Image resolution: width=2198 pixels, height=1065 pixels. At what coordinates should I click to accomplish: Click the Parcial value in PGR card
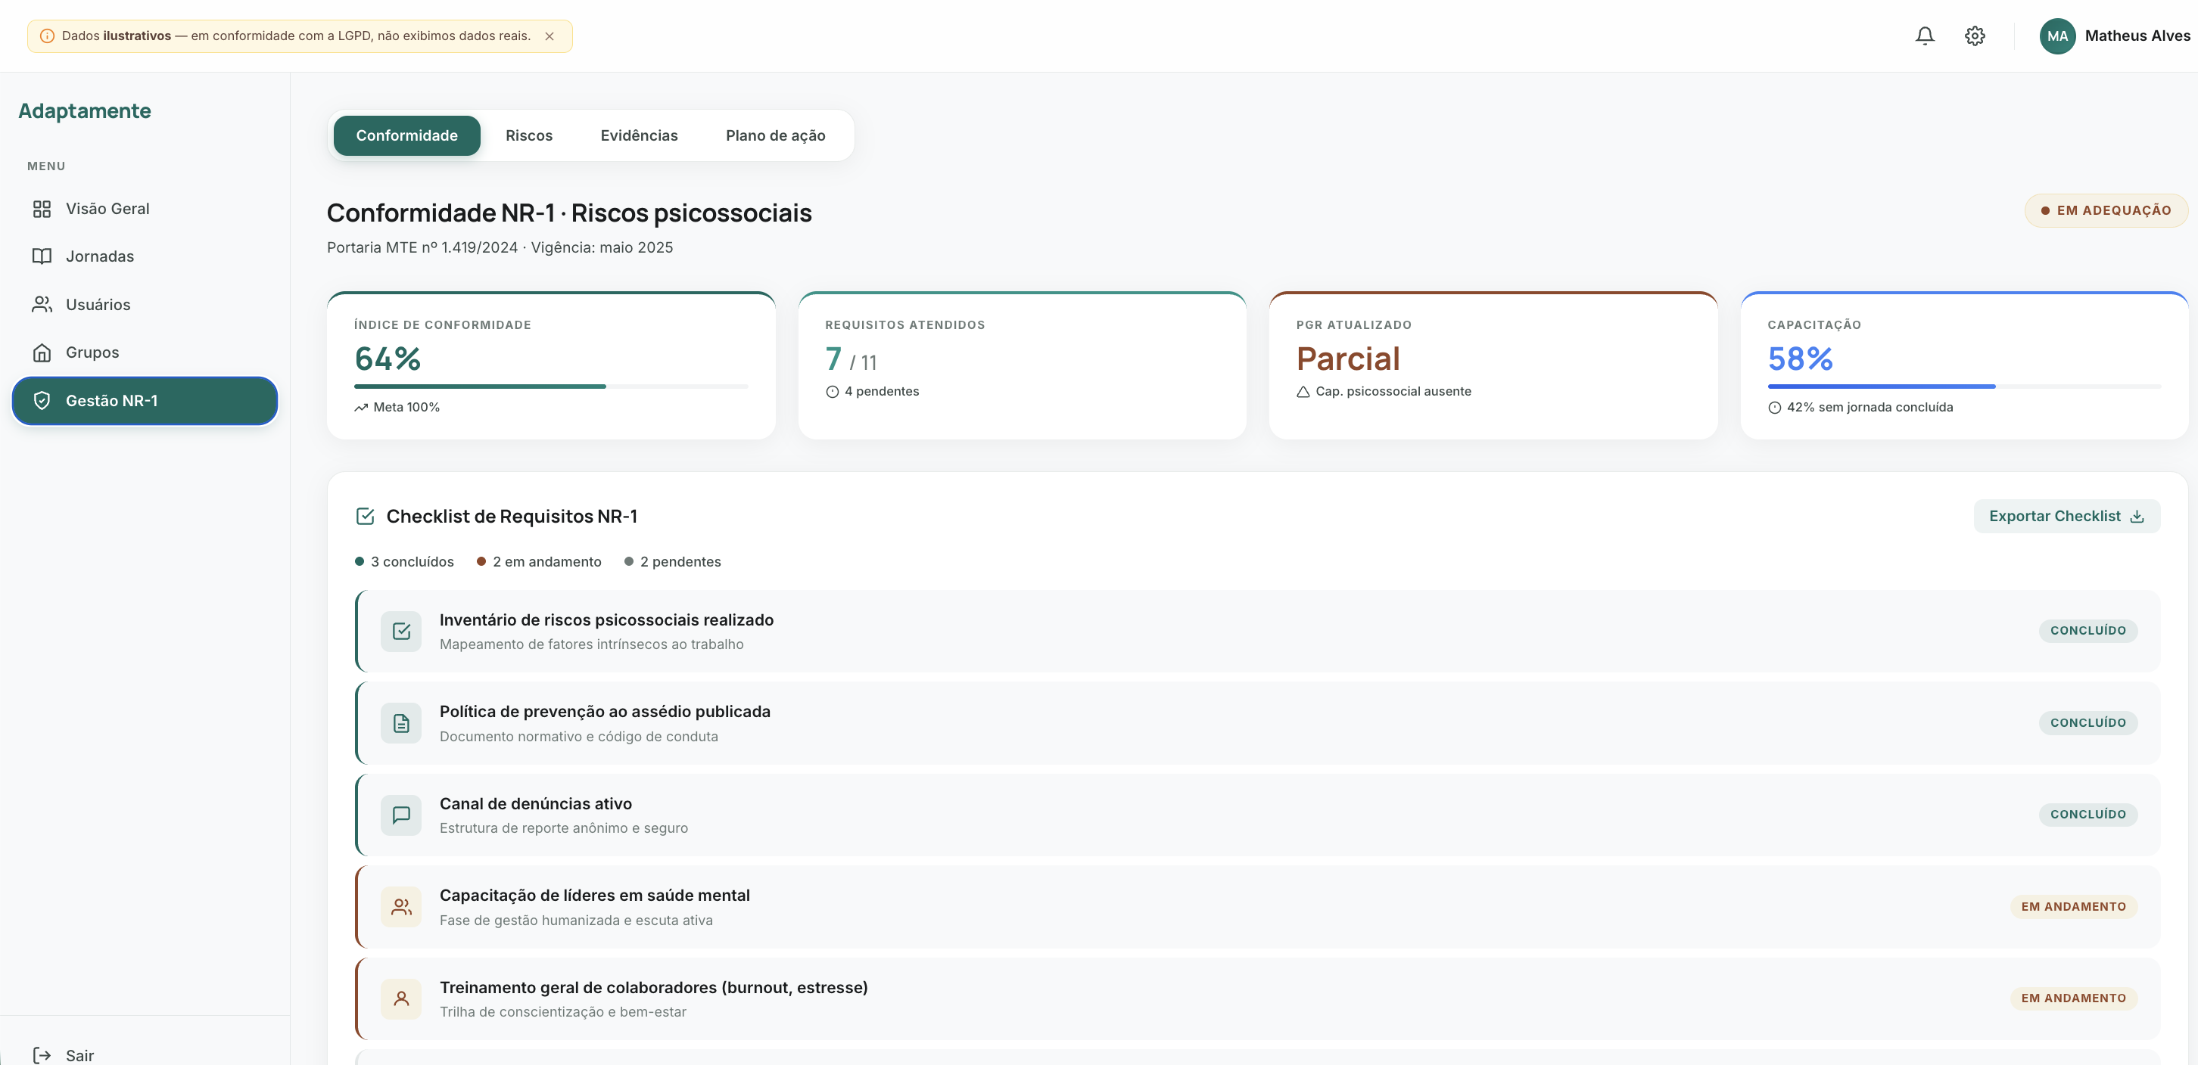point(1348,359)
